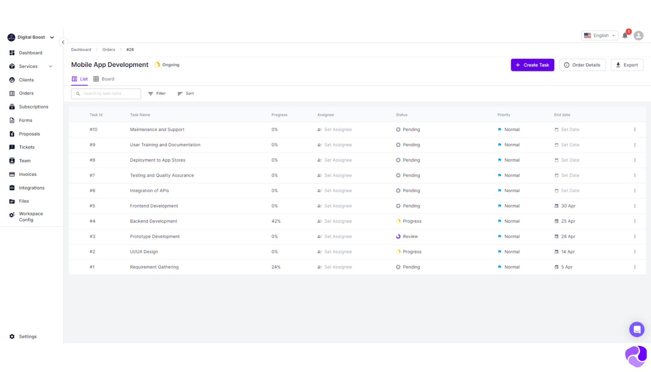Toggle the Pending status on Requirement Gathering
This screenshot has height=372, width=651.
[x=408, y=267]
